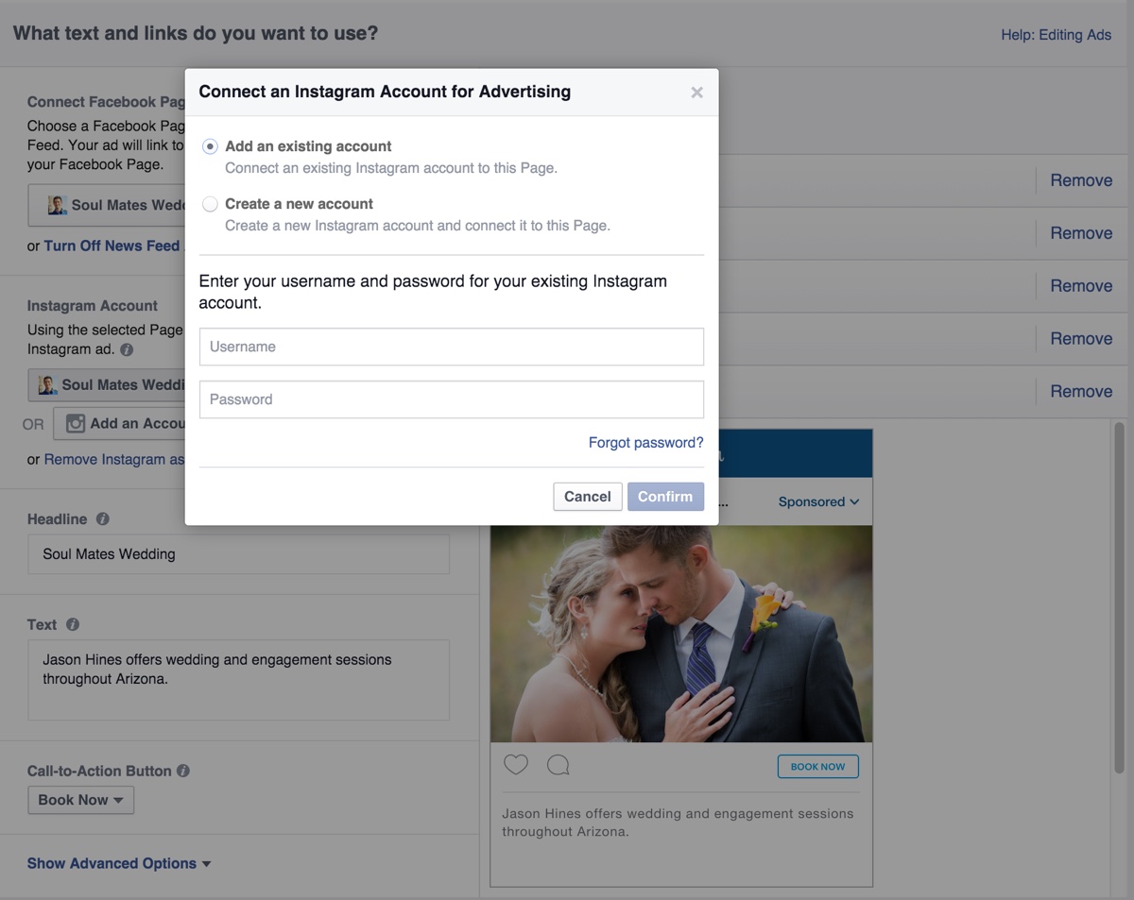Click the comment bubble icon in the ad preview

(558, 765)
